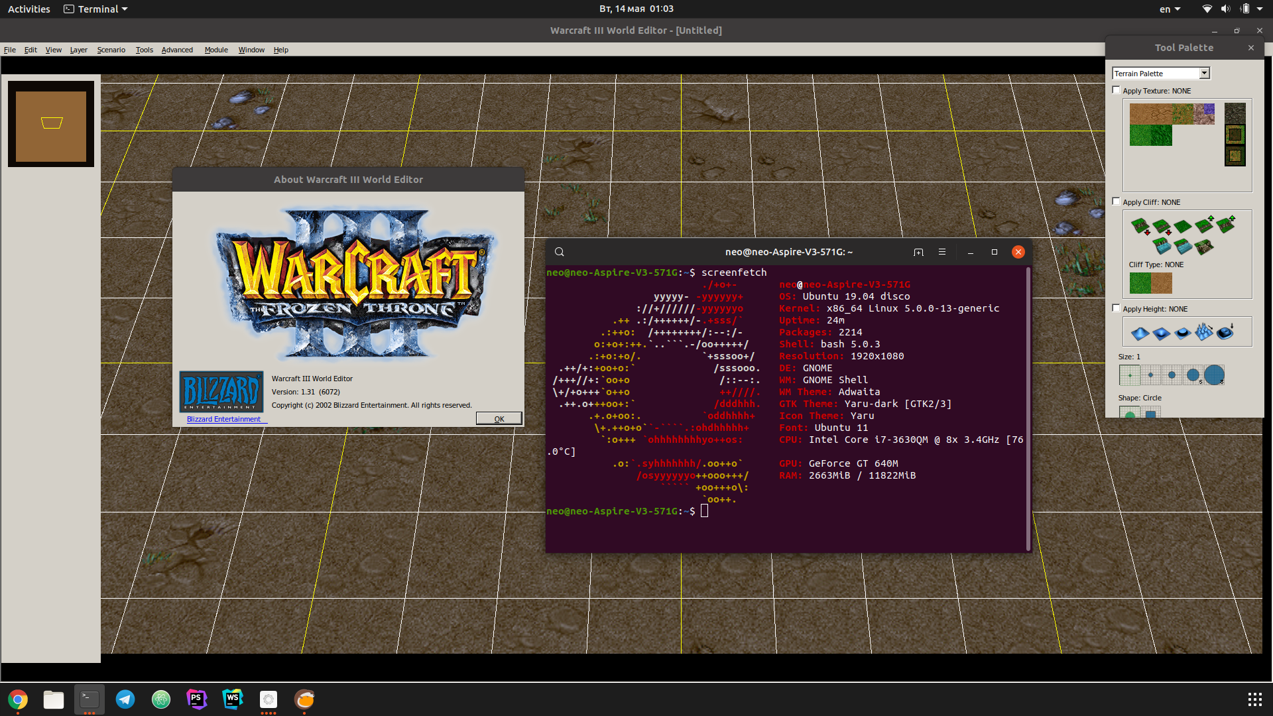The height and width of the screenshot is (716, 1273).
Task: Open a new terminal tab
Action: pyautogui.click(x=918, y=252)
